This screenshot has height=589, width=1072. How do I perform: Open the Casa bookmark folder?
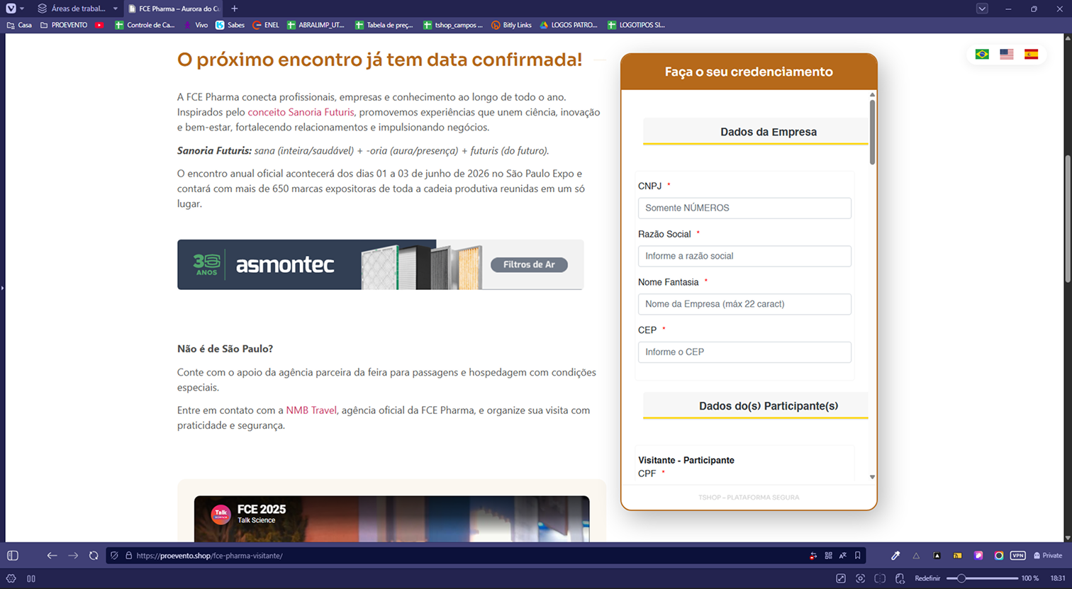coord(19,25)
